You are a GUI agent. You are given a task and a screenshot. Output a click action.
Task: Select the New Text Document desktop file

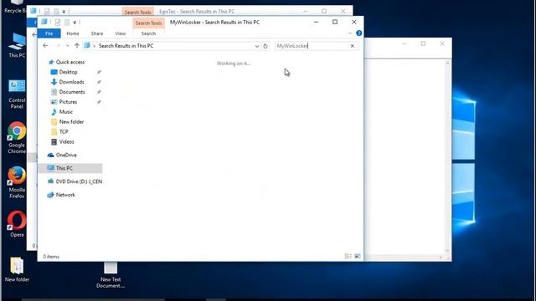coord(111,275)
